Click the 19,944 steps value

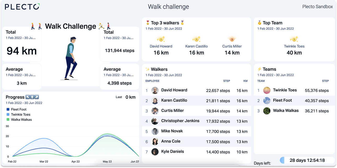pos(218,111)
